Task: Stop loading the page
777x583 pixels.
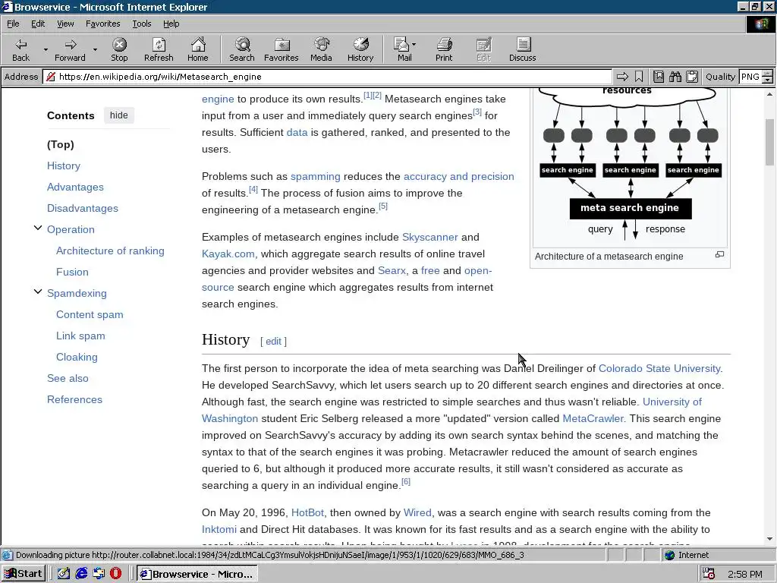Action: pyautogui.click(x=119, y=49)
